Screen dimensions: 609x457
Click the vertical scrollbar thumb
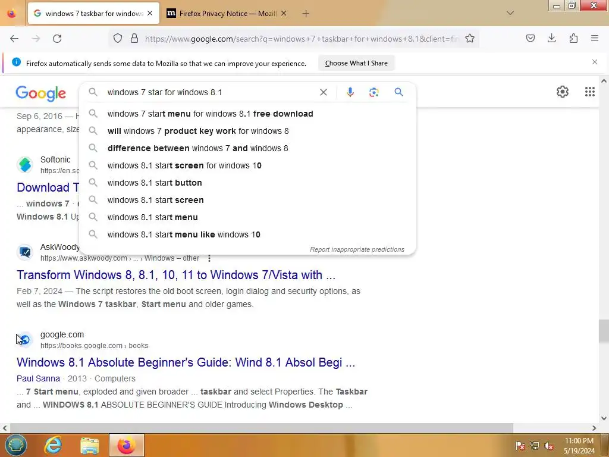click(x=603, y=331)
